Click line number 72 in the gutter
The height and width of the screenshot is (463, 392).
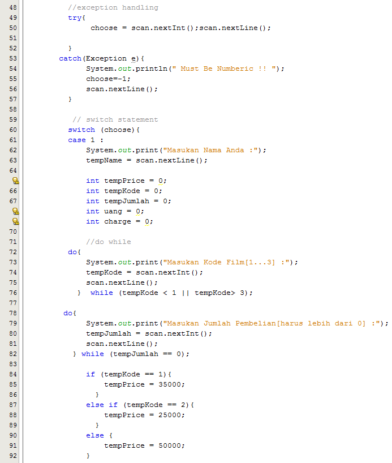(x=13, y=252)
